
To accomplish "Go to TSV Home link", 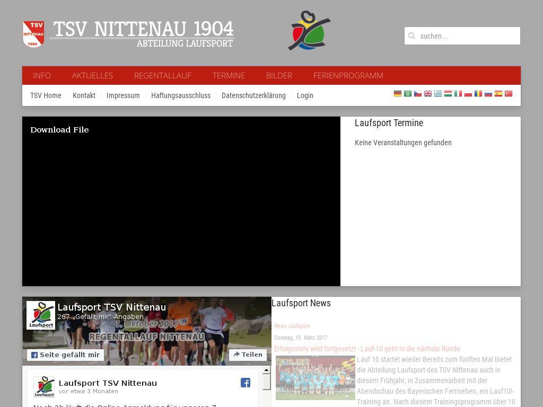I will point(46,95).
